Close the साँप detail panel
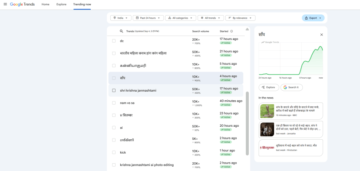The width and height of the screenshot is (360, 171). (321, 35)
